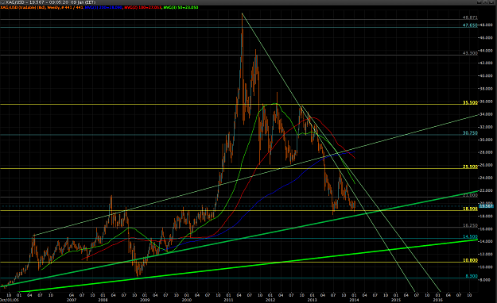Click the 2011 year label on time axis
Viewport: 497px width, 303px height.
228,300
